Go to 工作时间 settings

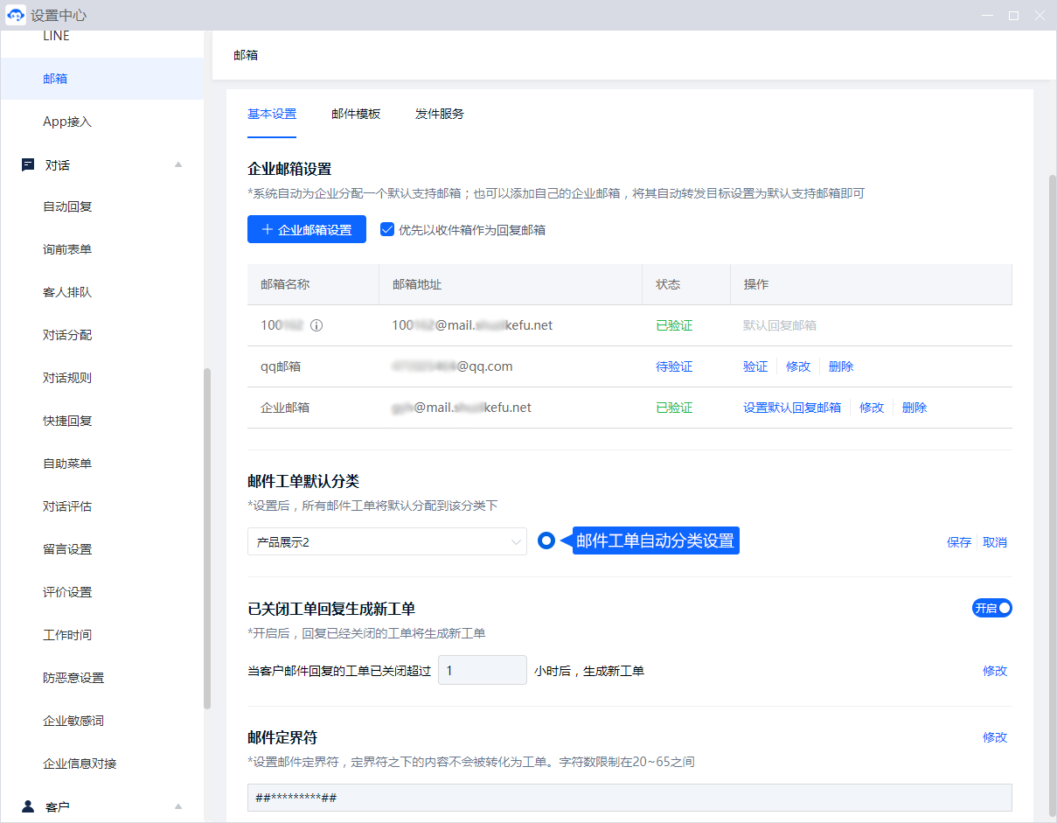click(x=67, y=636)
